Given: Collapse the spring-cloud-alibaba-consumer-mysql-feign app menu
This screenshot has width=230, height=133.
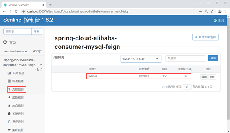Looking at the screenshot, I should (x=41, y=64).
